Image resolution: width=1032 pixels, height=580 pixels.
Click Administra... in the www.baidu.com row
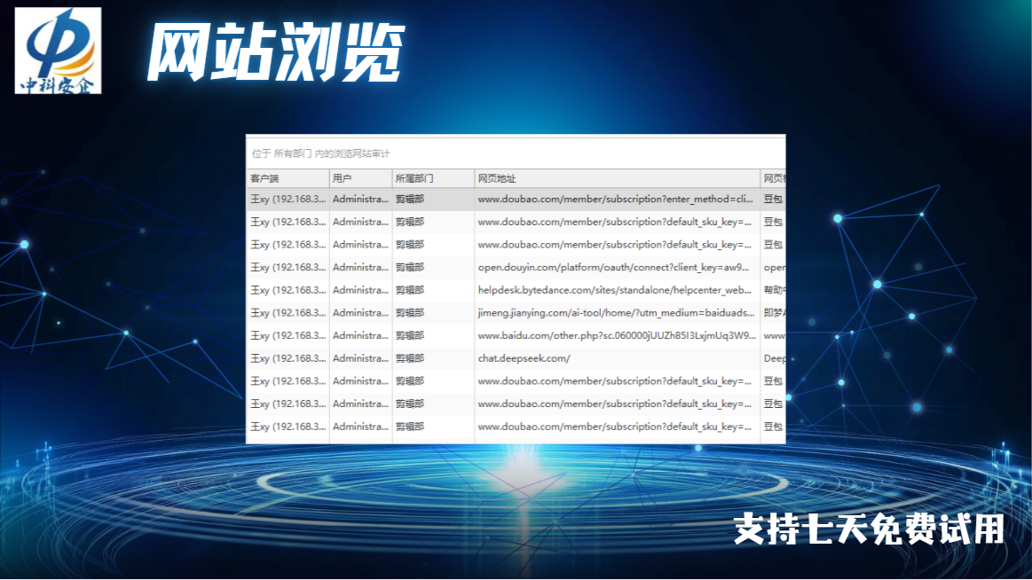point(360,335)
